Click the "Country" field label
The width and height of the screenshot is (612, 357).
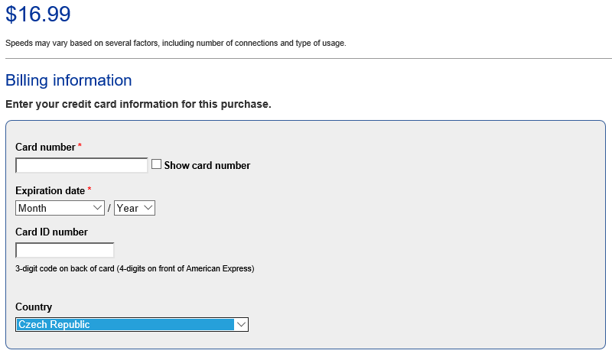click(x=34, y=307)
